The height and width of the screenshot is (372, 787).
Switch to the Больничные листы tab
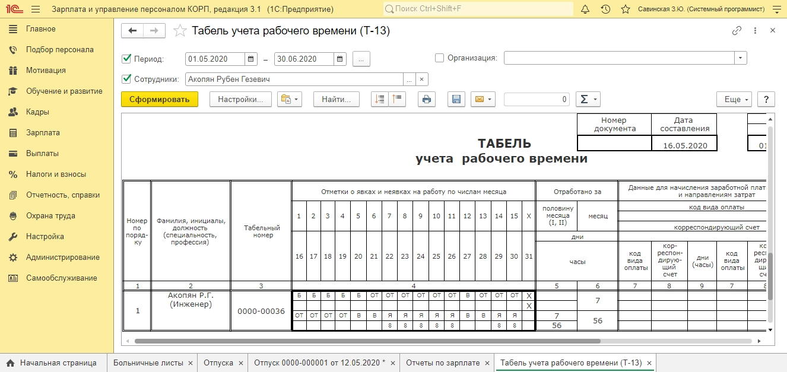148,363
